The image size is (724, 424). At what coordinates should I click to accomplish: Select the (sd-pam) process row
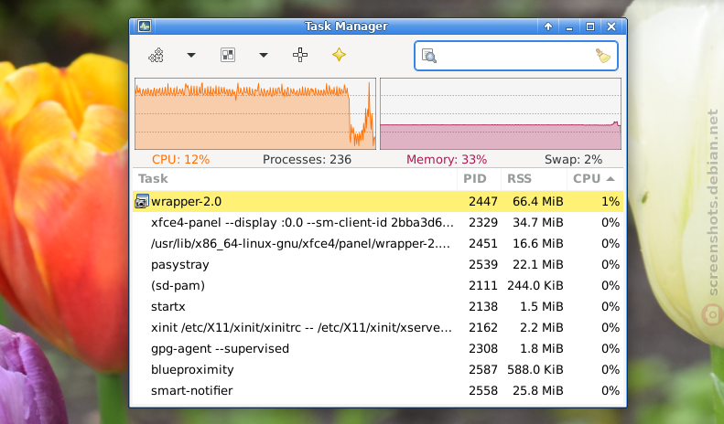click(378, 286)
